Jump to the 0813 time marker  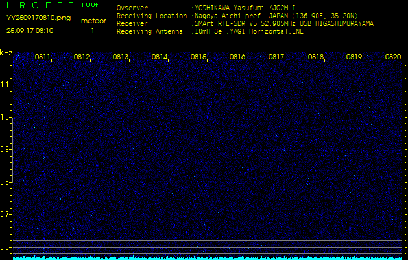coord(121,57)
